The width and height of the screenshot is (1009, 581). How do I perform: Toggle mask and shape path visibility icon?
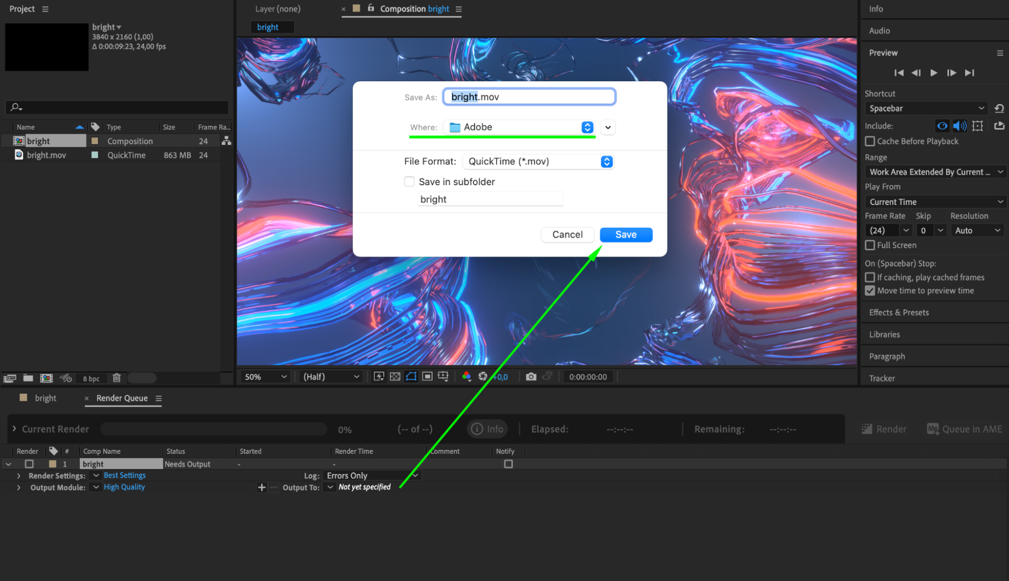click(411, 377)
